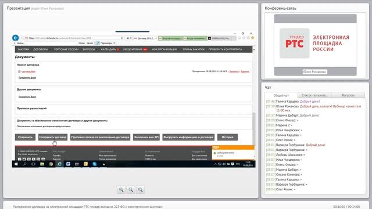372x209 pixels.
Task: Switch to the Список пользователей tab
Action: point(314,95)
